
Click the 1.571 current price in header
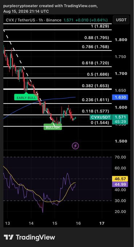[68, 20]
